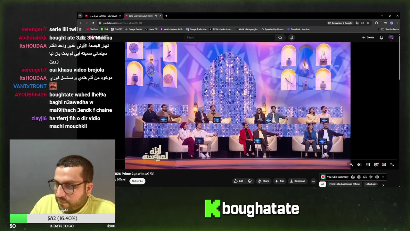Enter fullscreen in the video player
Screen dimensions: 410x231
[392, 165]
